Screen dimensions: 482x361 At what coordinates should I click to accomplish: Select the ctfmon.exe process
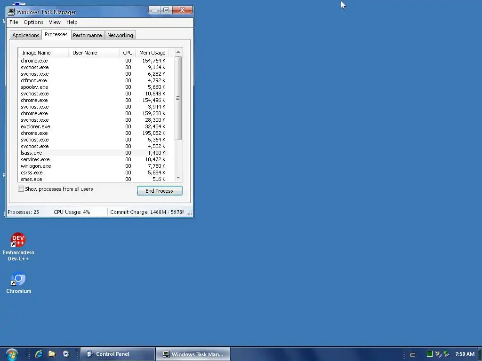[93, 80]
